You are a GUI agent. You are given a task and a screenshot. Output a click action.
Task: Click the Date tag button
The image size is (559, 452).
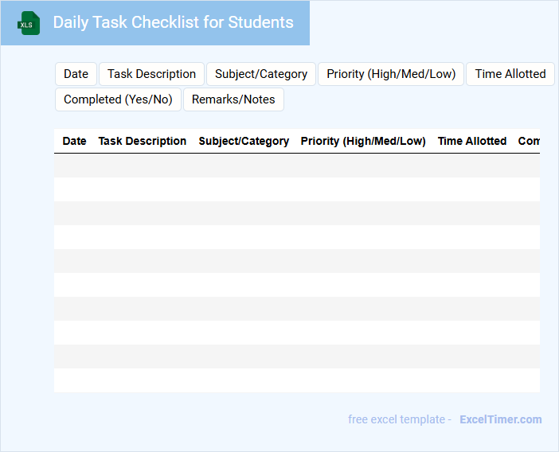click(76, 74)
